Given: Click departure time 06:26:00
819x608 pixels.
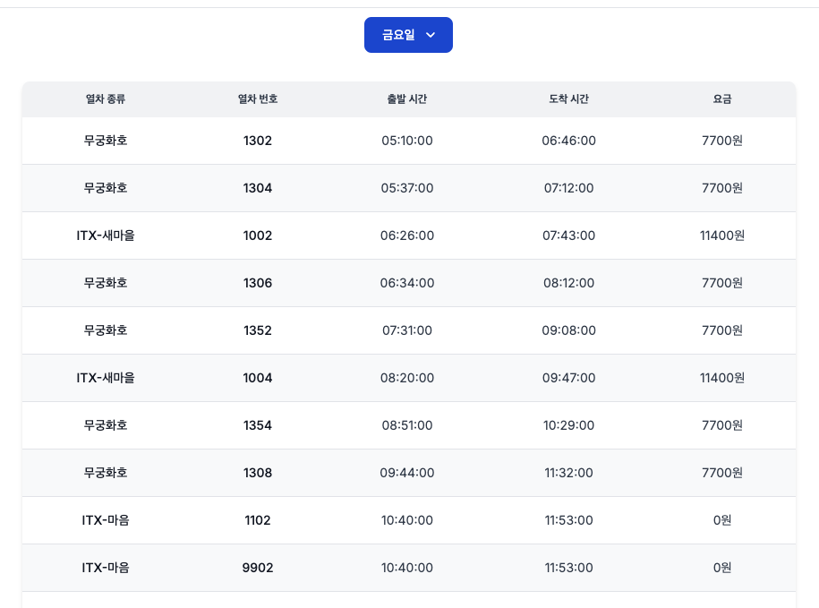Looking at the screenshot, I should [x=407, y=235].
